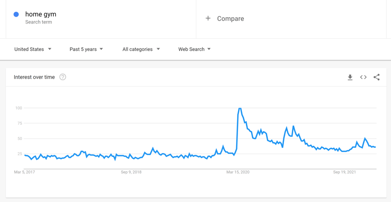391x202 pixels.
Task: Expand the Web Search type dropdown
Action: pyautogui.click(x=194, y=49)
